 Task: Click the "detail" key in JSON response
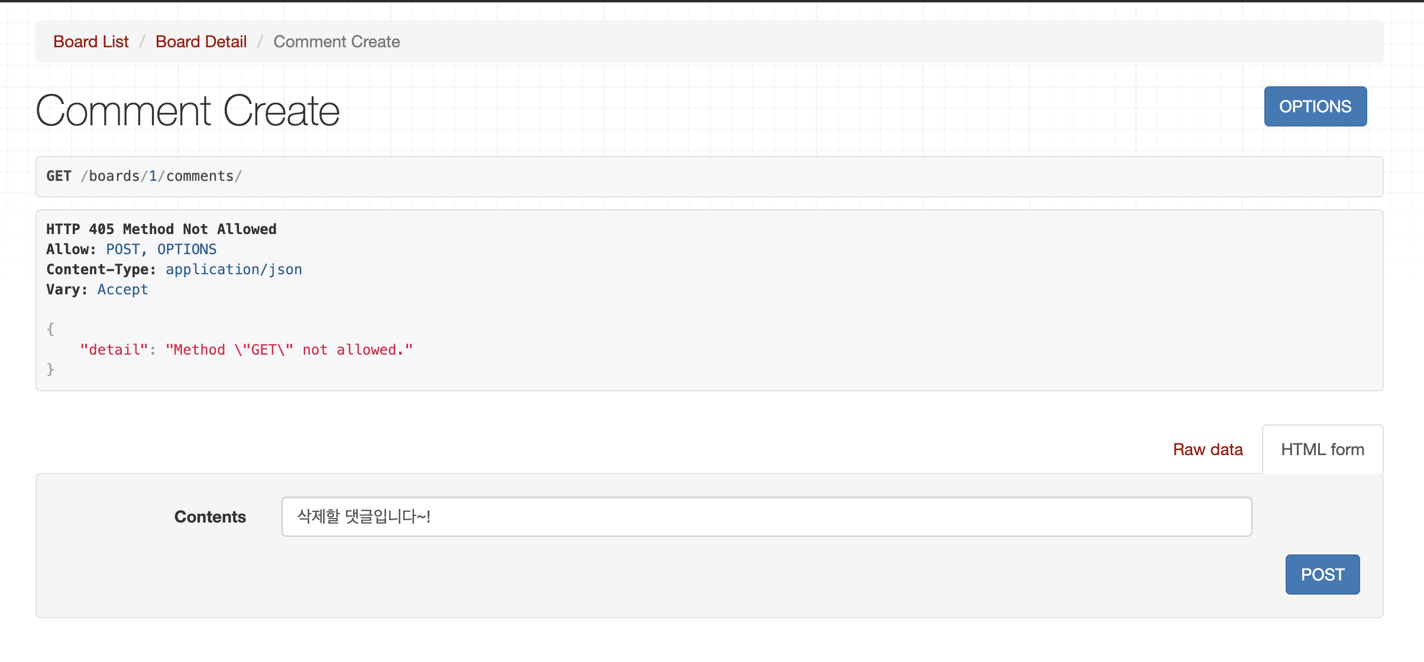[x=114, y=350]
